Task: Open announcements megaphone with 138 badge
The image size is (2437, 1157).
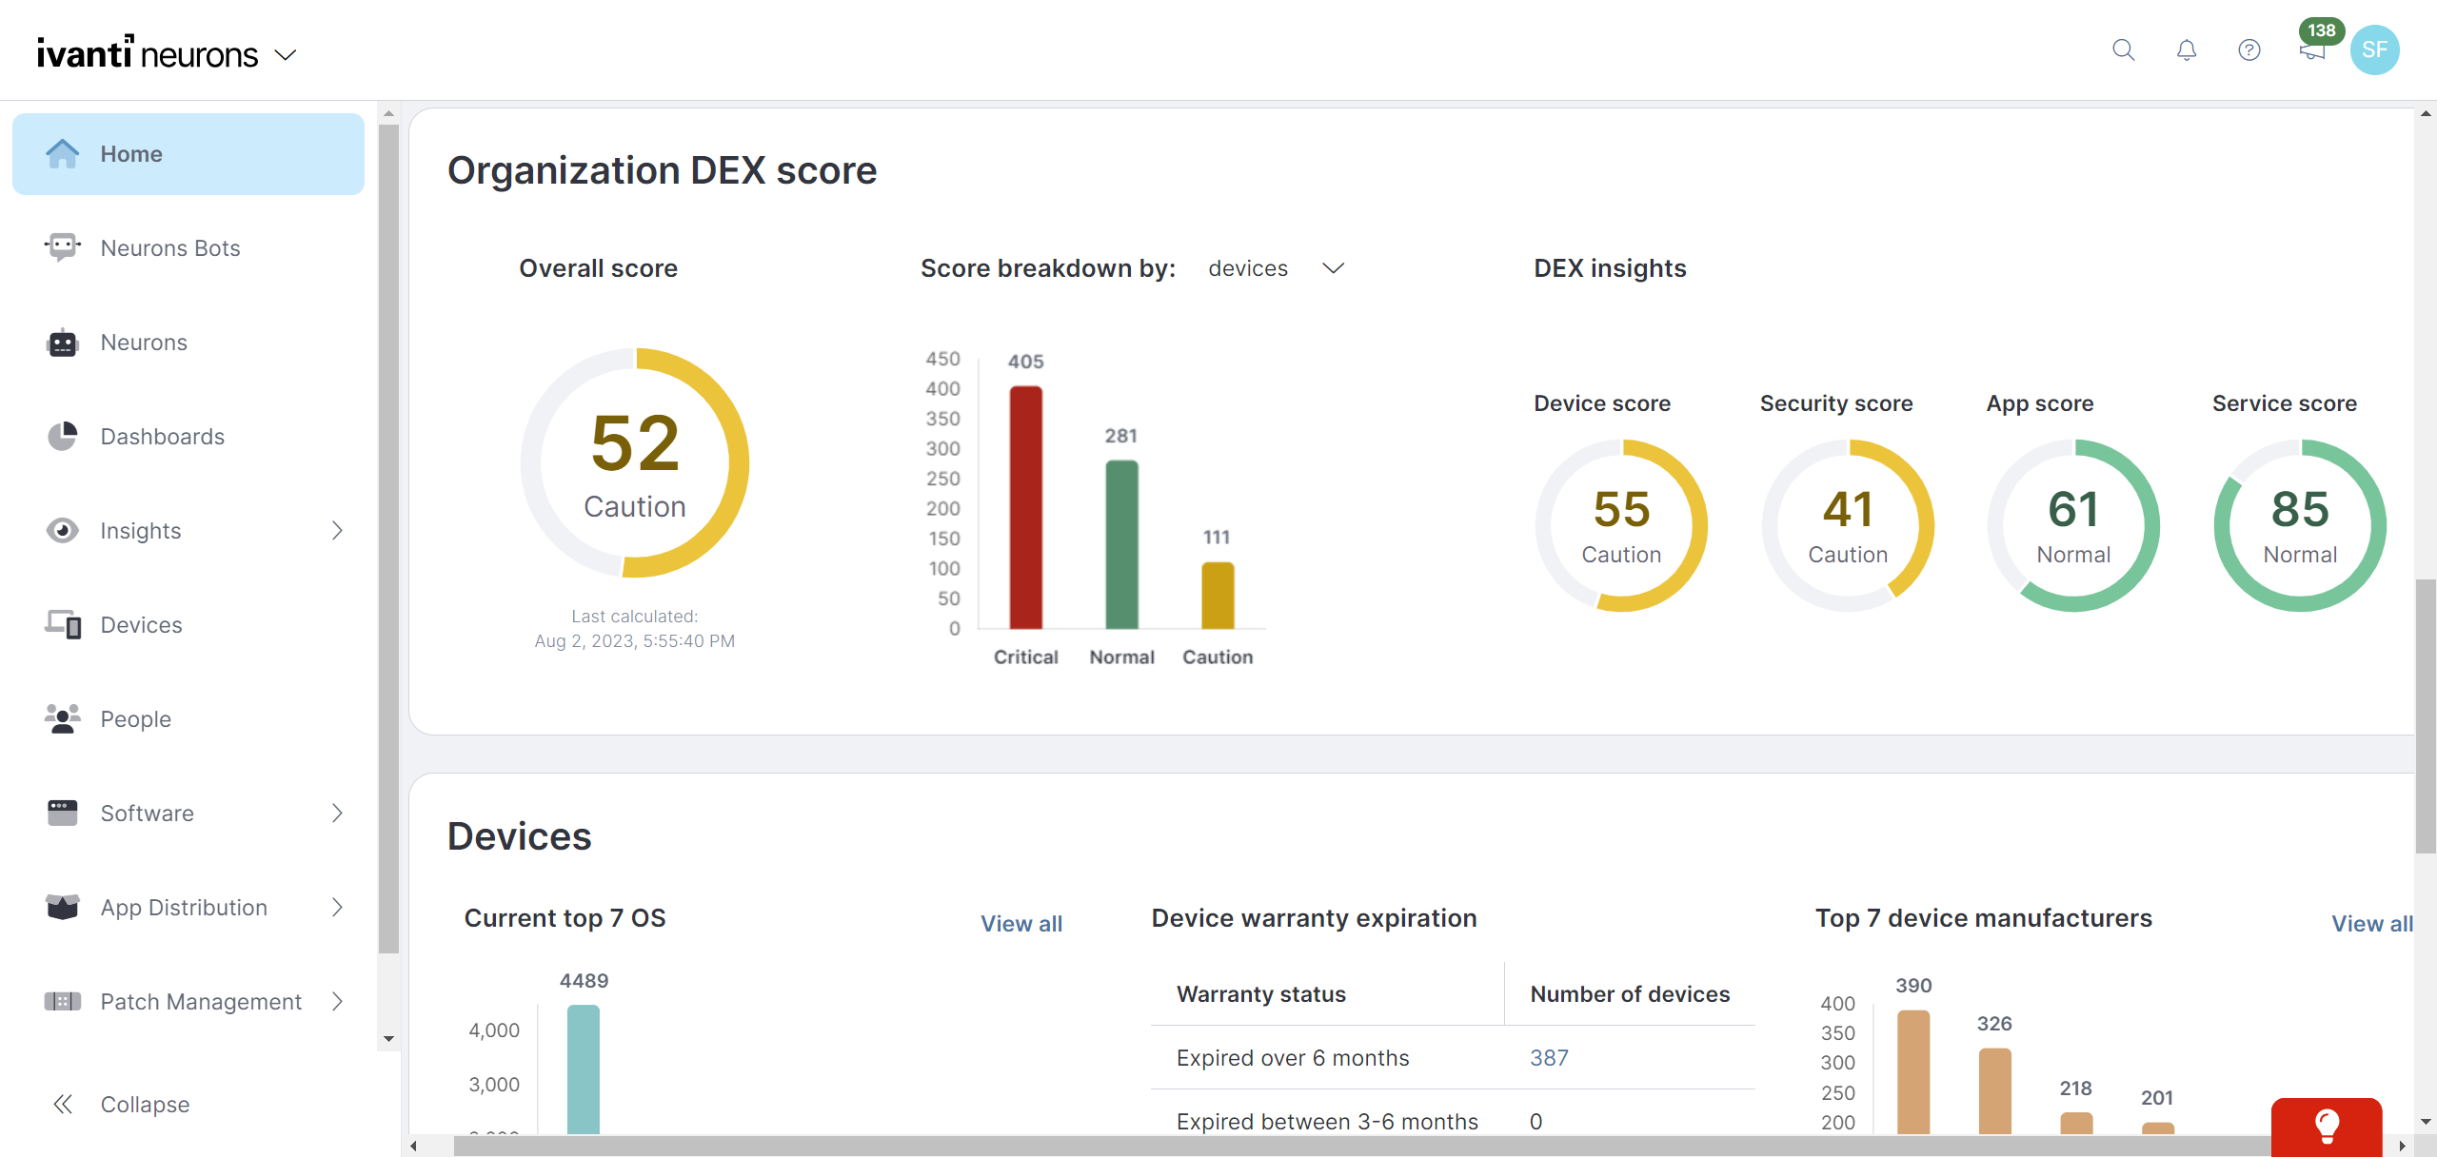Action: point(2313,48)
